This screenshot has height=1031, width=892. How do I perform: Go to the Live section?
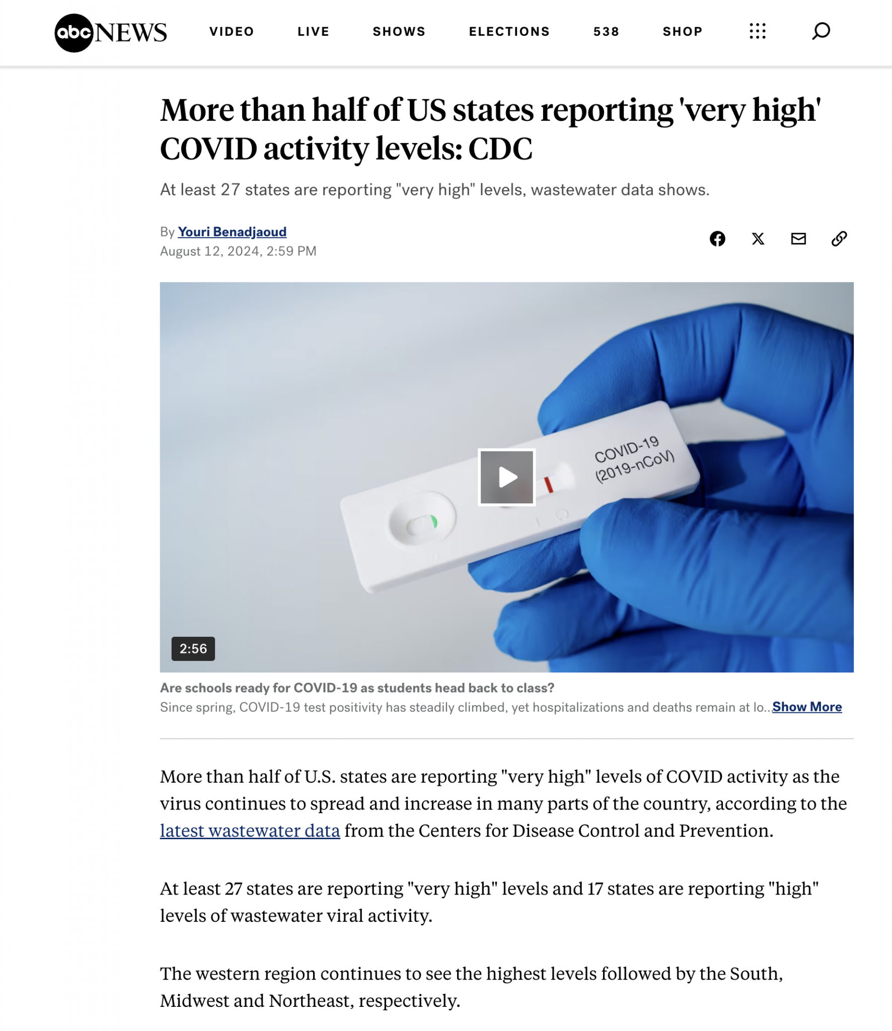tap(313, 32)
